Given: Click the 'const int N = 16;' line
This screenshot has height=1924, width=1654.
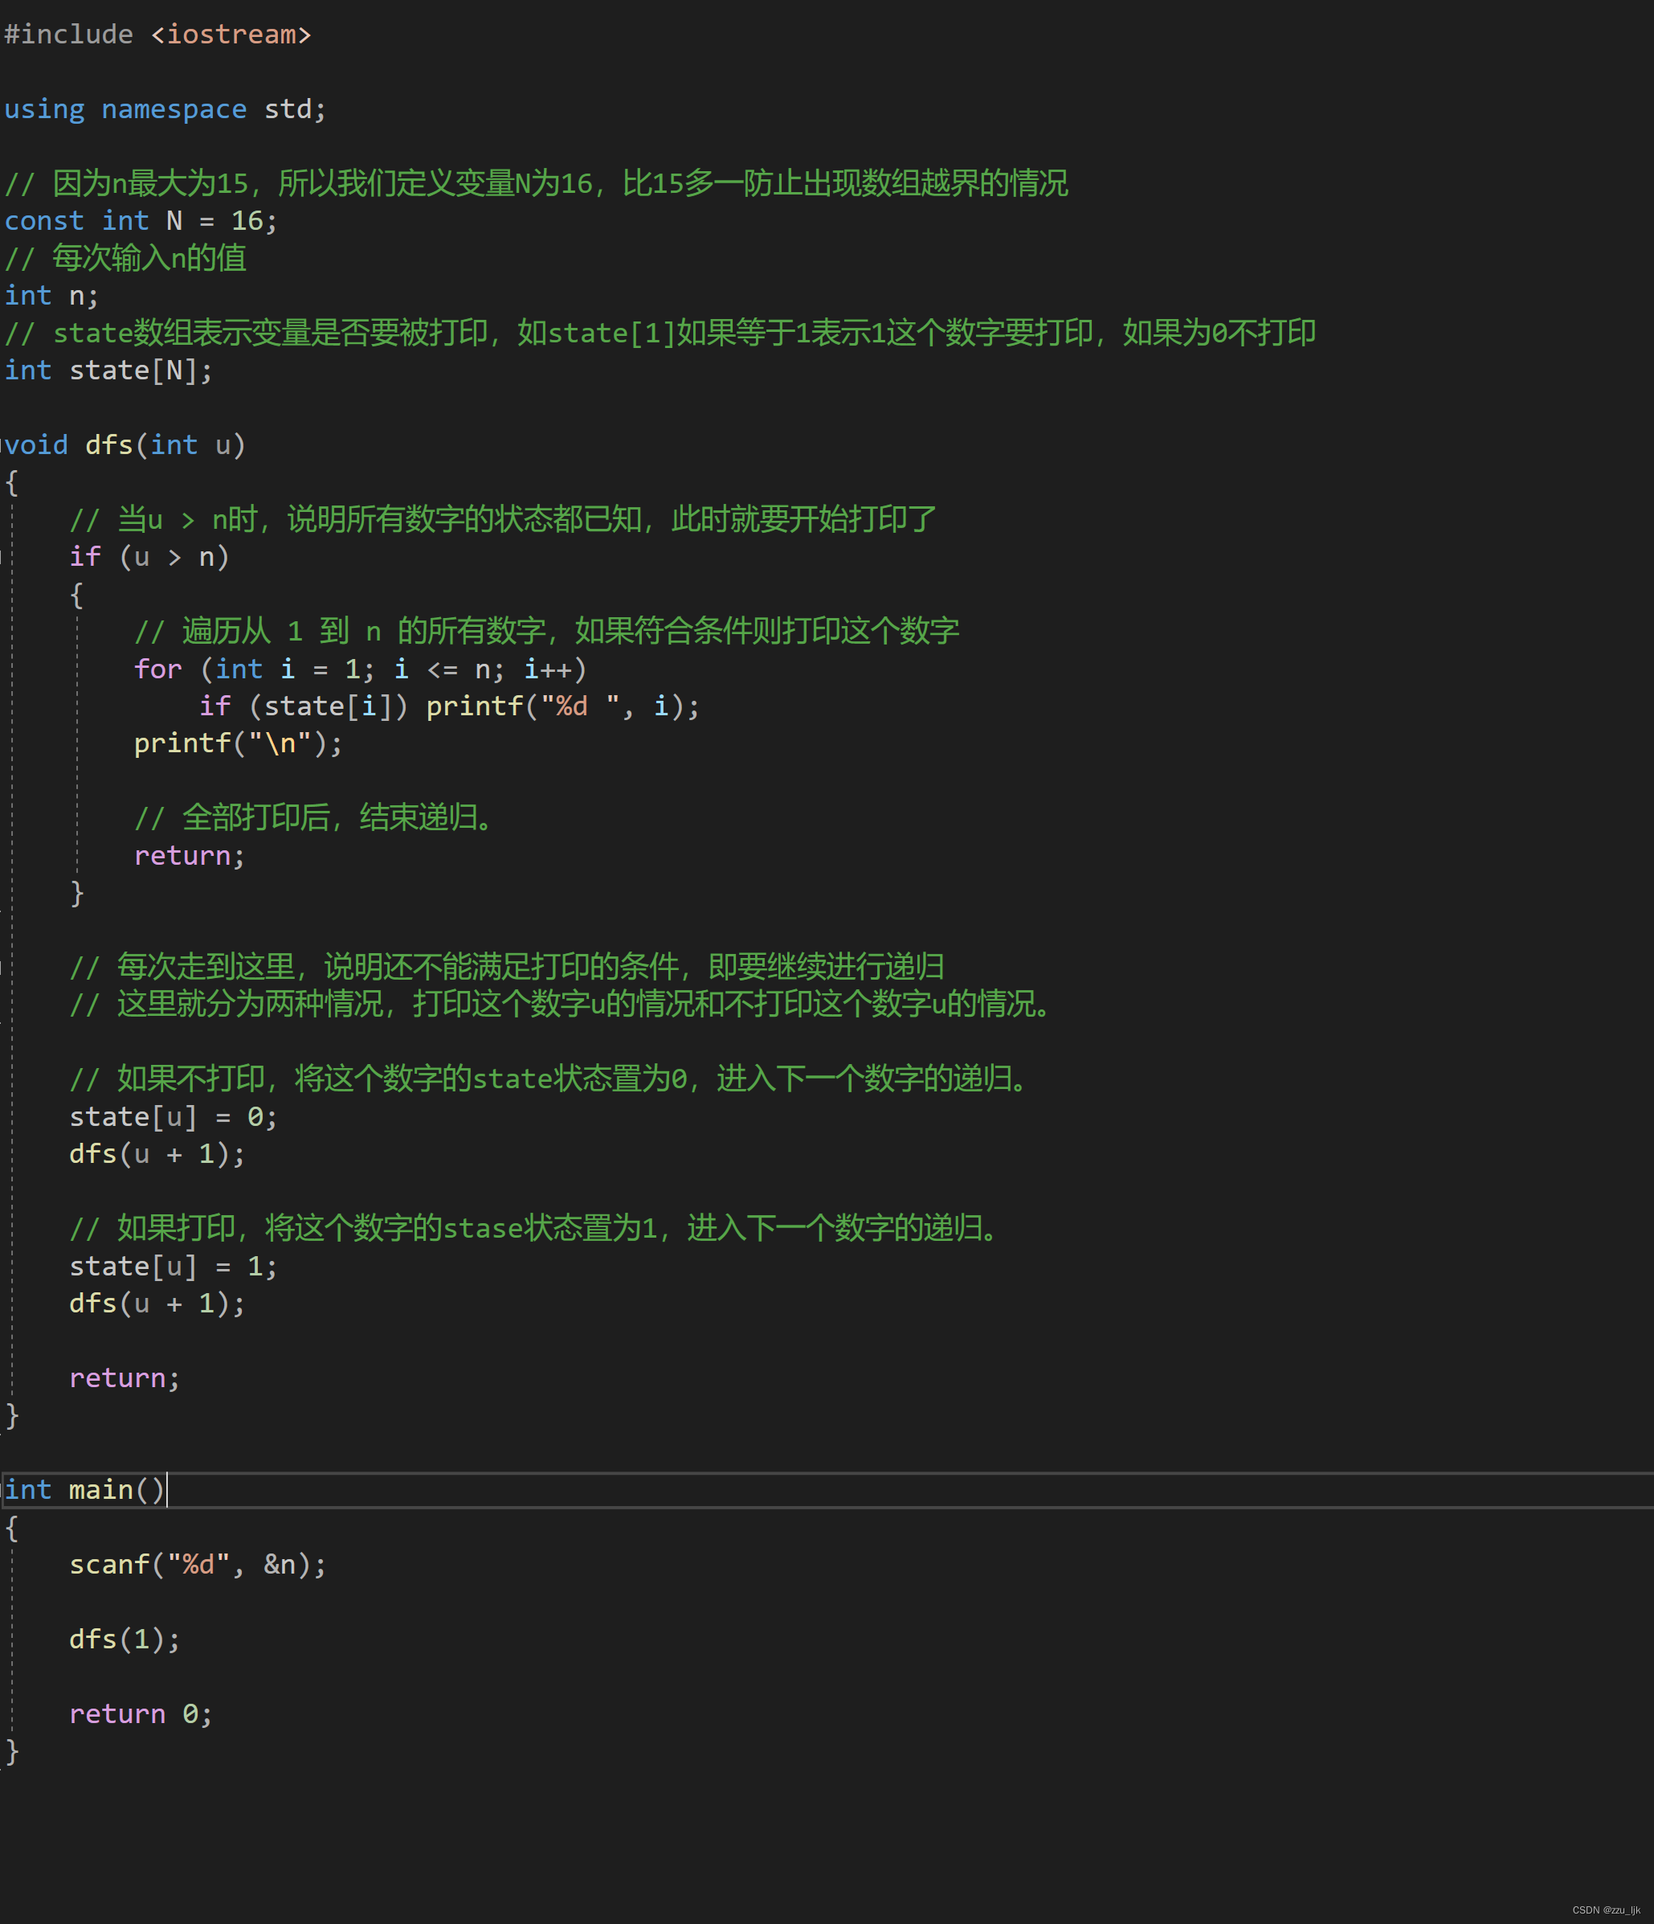Looking at the screenshot, I should pyautogui.click(x=141, y=221).
